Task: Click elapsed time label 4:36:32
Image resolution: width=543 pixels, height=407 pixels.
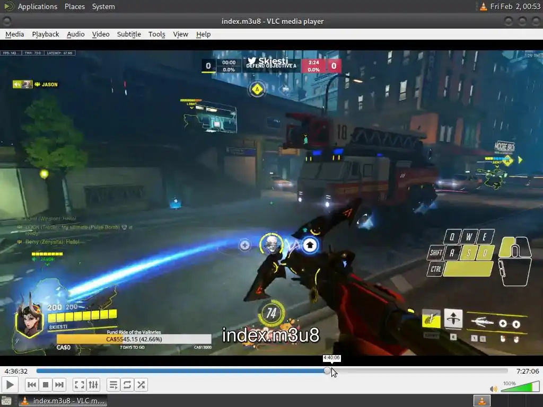Action: [16, 371]
